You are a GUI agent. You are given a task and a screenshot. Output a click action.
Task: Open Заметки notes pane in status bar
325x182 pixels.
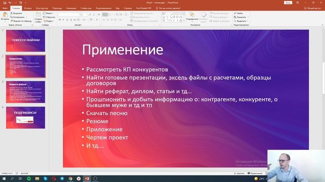tap(239, 173)
